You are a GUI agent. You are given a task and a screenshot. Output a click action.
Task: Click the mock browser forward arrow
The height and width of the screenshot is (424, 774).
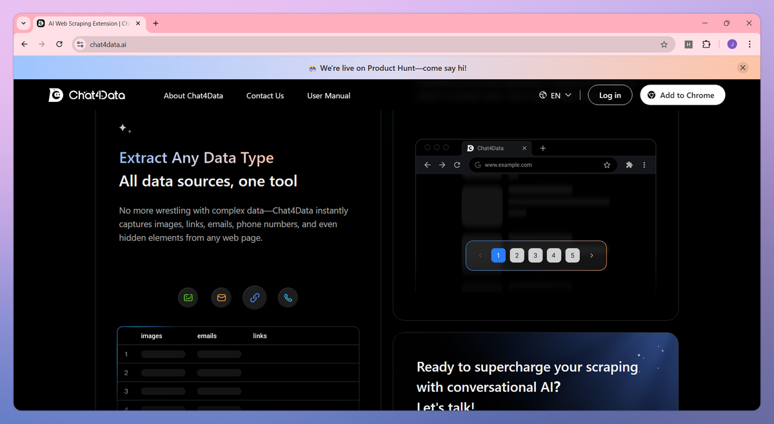(442, 165)
